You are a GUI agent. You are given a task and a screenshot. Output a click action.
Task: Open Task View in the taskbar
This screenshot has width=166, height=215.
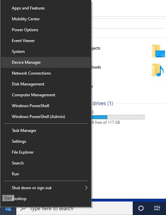pos(157,208)
